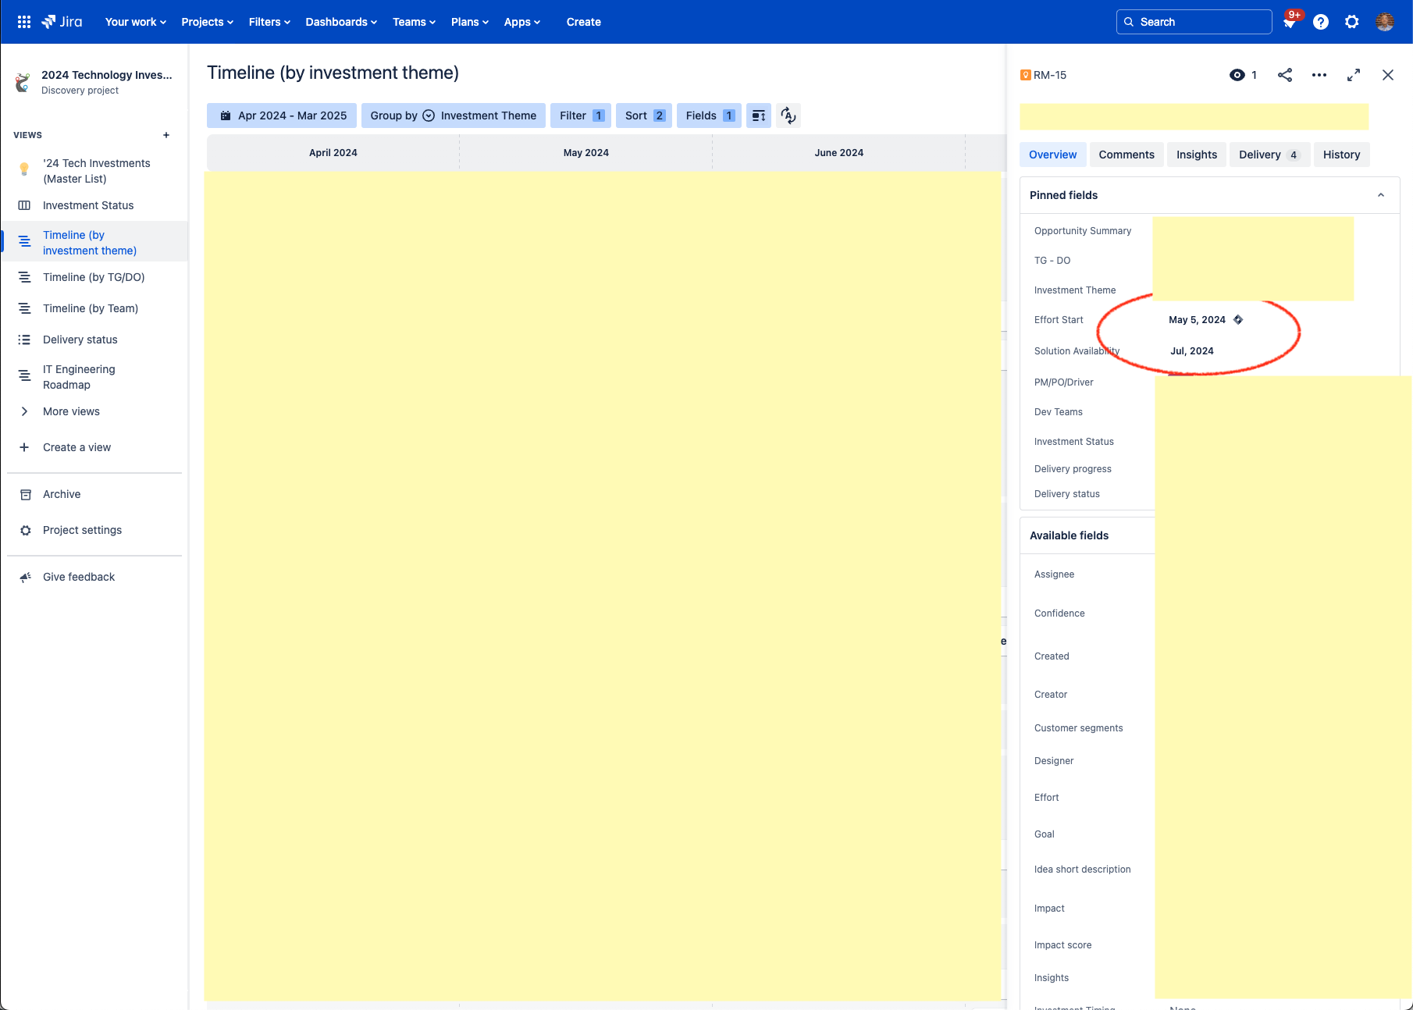Open the Sort options button
This screenshot has width=1413, height=1010.
(644, 116)
